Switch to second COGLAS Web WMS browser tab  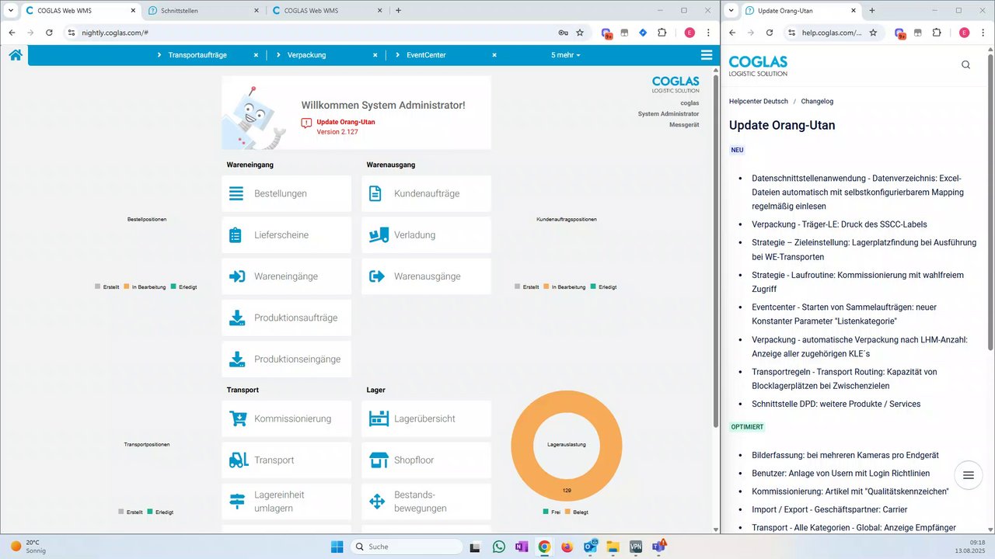327,10
